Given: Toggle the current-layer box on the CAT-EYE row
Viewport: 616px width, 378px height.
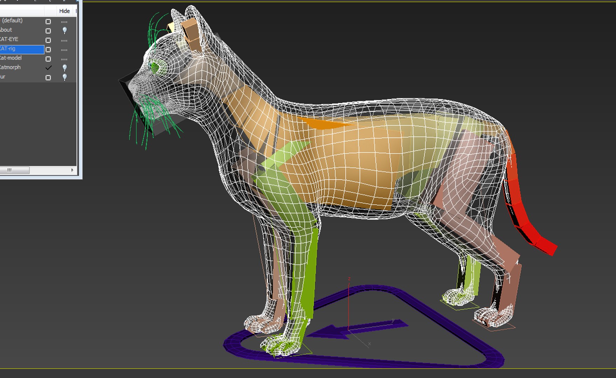Looking at the screenshot, I should coord(48,40).
